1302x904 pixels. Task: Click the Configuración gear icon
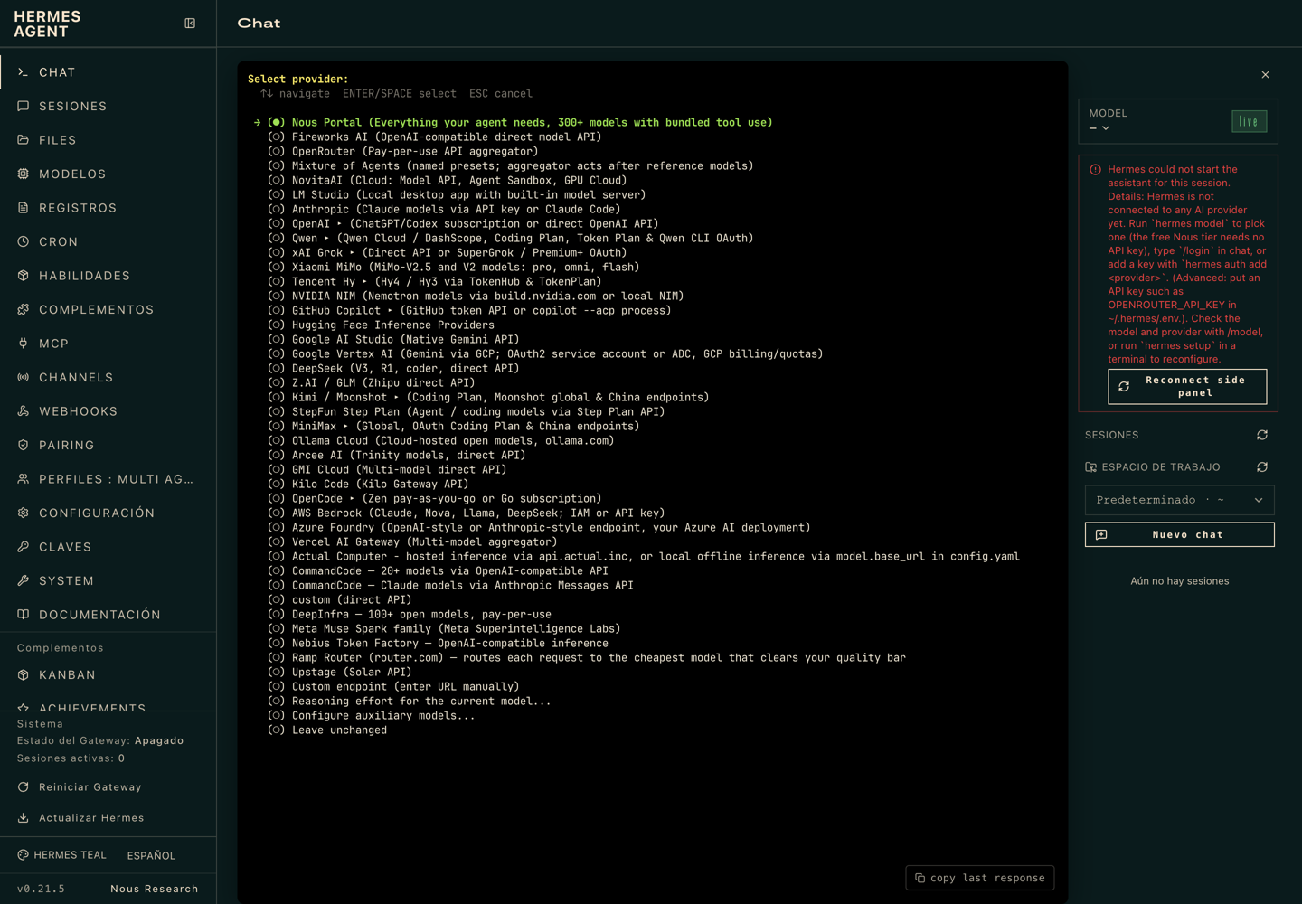[x=24, y=513]
